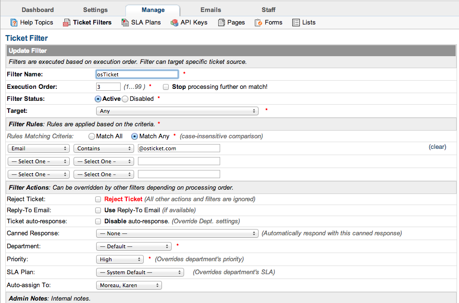This screenshot has height=303, width=459.
Task: Click the Help Topics icon
Action: (x=14, y=23)
